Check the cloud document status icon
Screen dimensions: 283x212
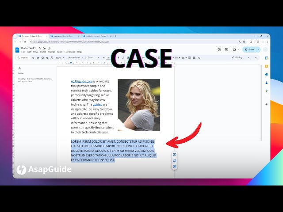coord(49,48)
